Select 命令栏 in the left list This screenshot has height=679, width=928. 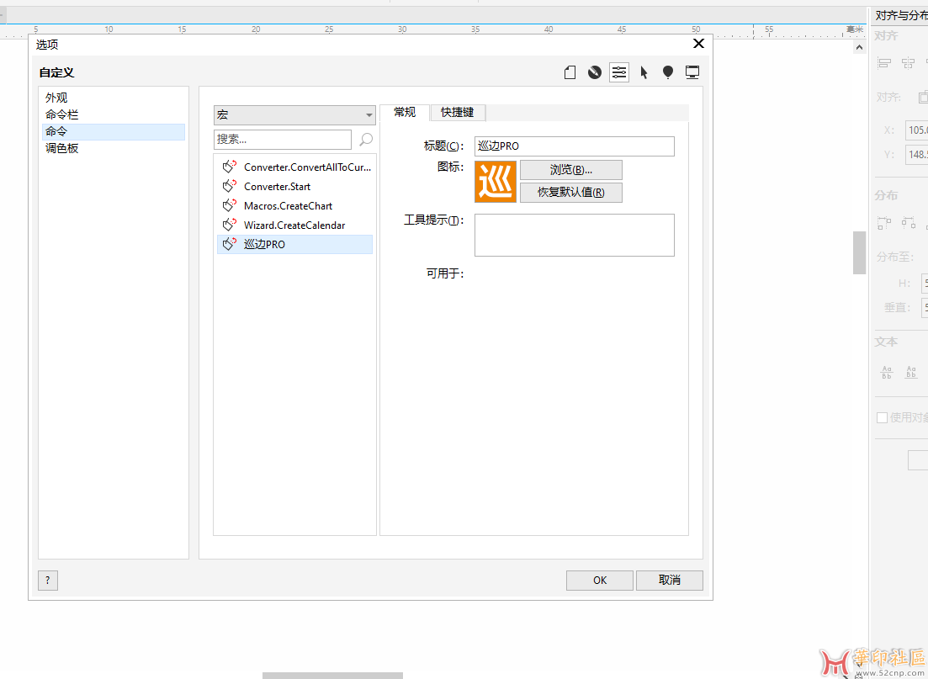point(62,114)
